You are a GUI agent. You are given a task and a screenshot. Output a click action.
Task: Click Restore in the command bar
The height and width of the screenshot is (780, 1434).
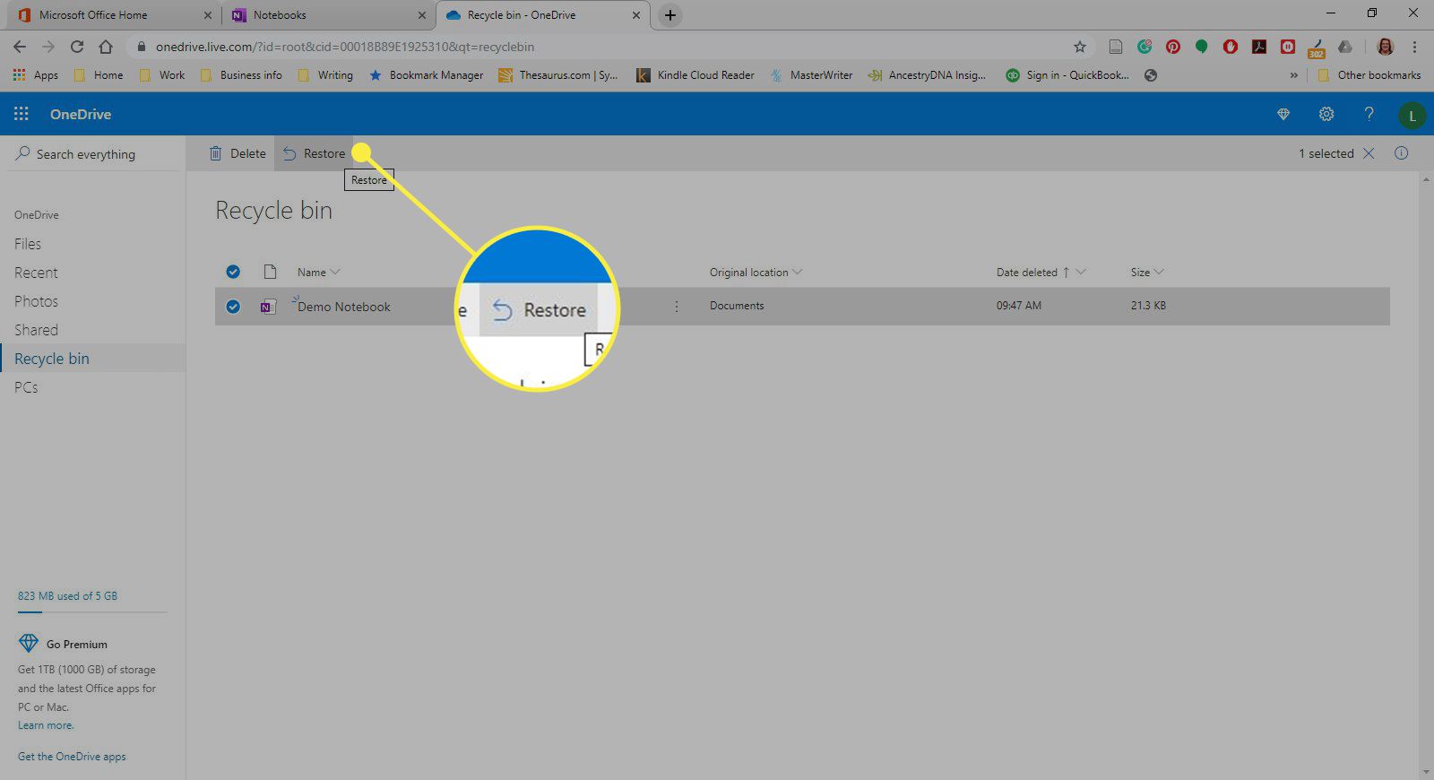(315, 153)
